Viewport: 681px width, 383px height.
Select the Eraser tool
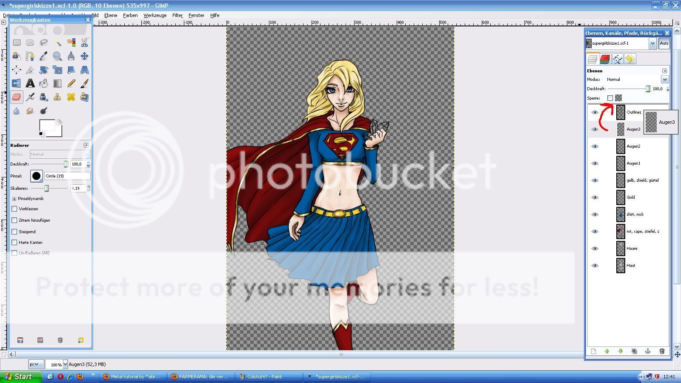[17, 97]
